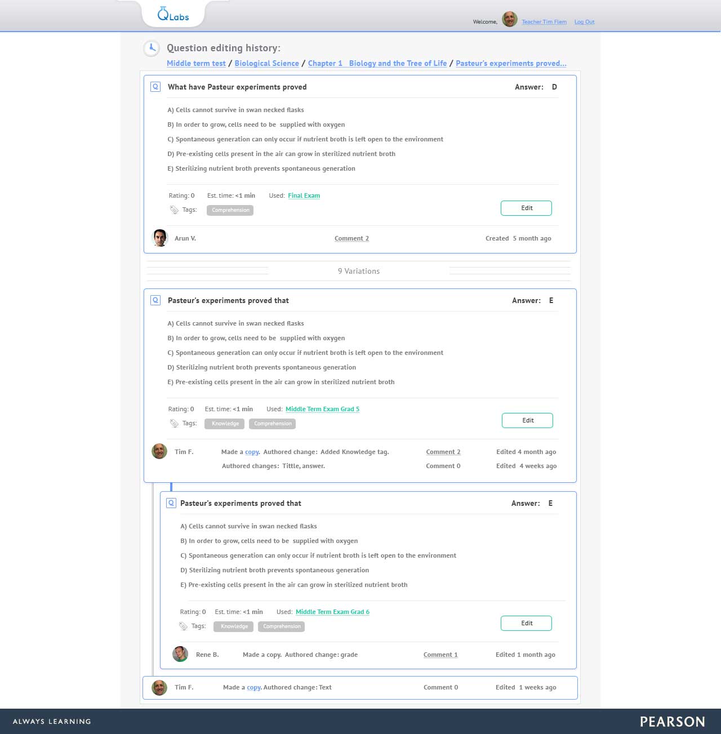Edit the Middle Term Exam Grad 6 question
721x734 pixels.
coord(526,623)
